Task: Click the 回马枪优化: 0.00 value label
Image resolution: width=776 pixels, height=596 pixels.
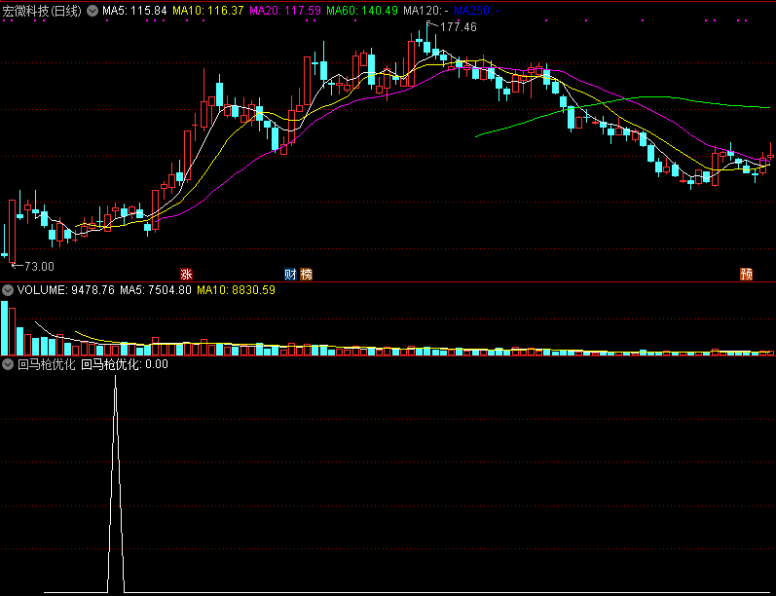Action: [x=125, y=365]
